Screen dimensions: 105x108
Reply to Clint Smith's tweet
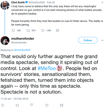coord(13,30)
